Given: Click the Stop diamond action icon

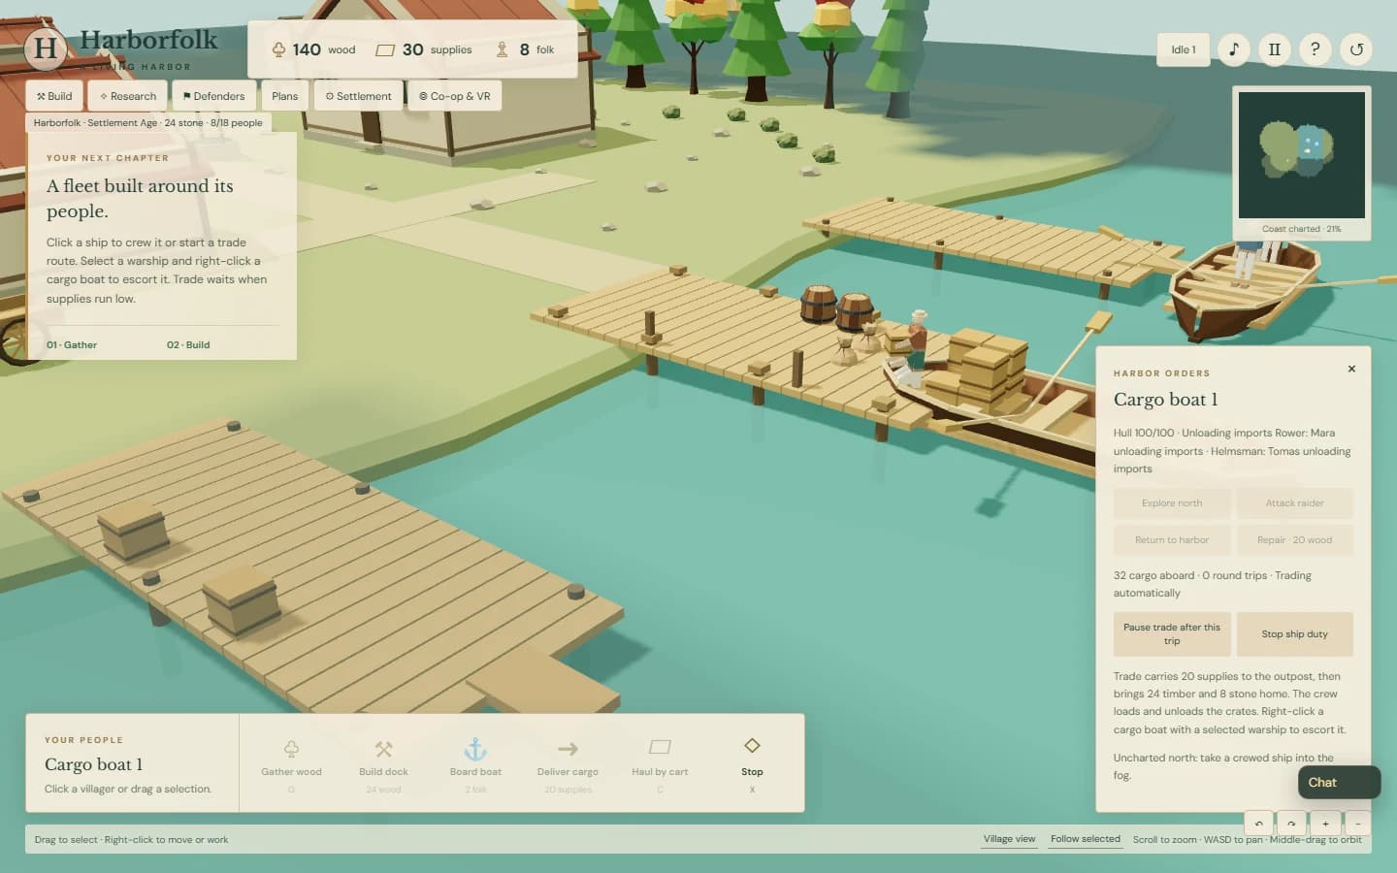Looking at the screenshot, I should tap(752, 746).
